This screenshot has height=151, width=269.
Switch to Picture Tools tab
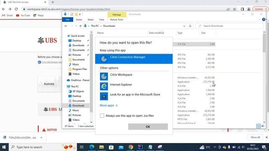tap(117, 20)
